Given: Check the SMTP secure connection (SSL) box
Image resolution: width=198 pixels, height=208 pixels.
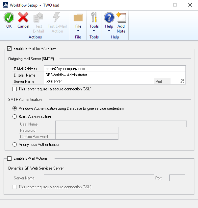Looking at the screenshot, I should (14, 89).
